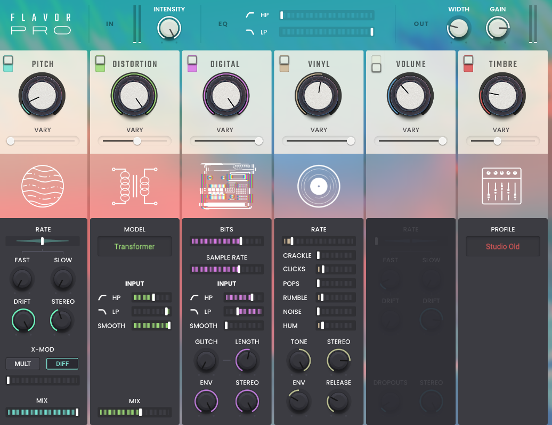The height and width of the screenshot is (425, 552).
Task: Click the Digital Env knob
Action: coord(206,401)
